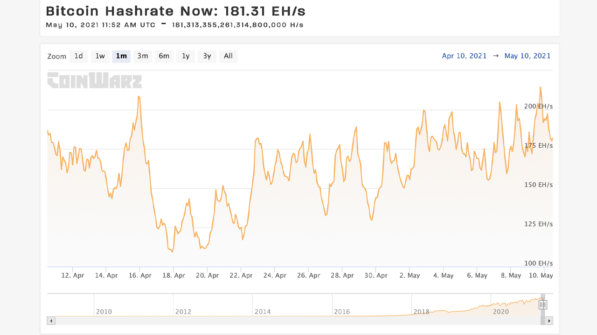Click the '175 EH/s' y-axis label
The height and width of the screenshot is (335, 597).
click(x=539, y=145)
